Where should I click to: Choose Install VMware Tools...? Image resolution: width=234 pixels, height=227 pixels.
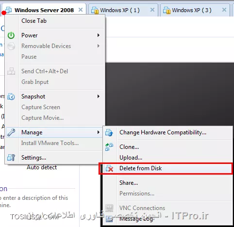(54, 143)
